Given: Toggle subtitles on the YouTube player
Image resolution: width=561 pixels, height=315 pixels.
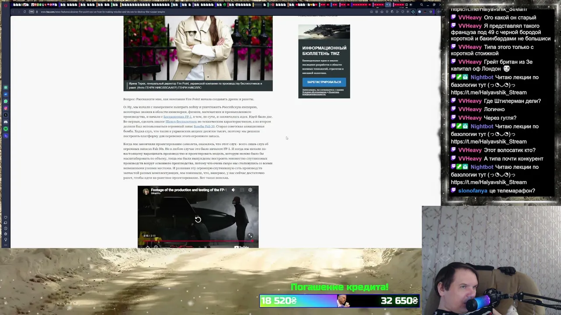Looking at the screenshot, I should point(242,190).
